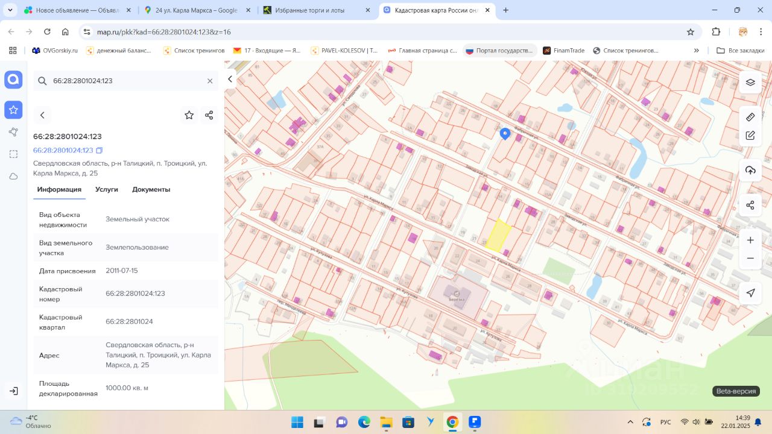Share the parcel card via share icon
The image size is (772, 434).
point(209,115)
